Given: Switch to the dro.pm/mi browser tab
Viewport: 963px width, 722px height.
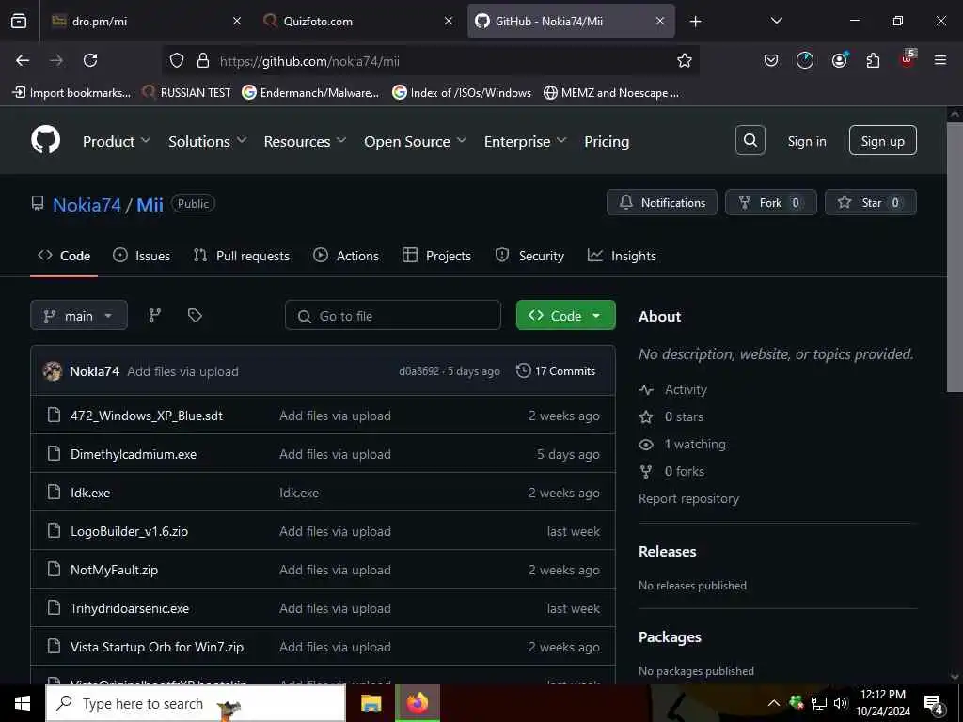Looking at the screenshot, I should tap(145, 21).
